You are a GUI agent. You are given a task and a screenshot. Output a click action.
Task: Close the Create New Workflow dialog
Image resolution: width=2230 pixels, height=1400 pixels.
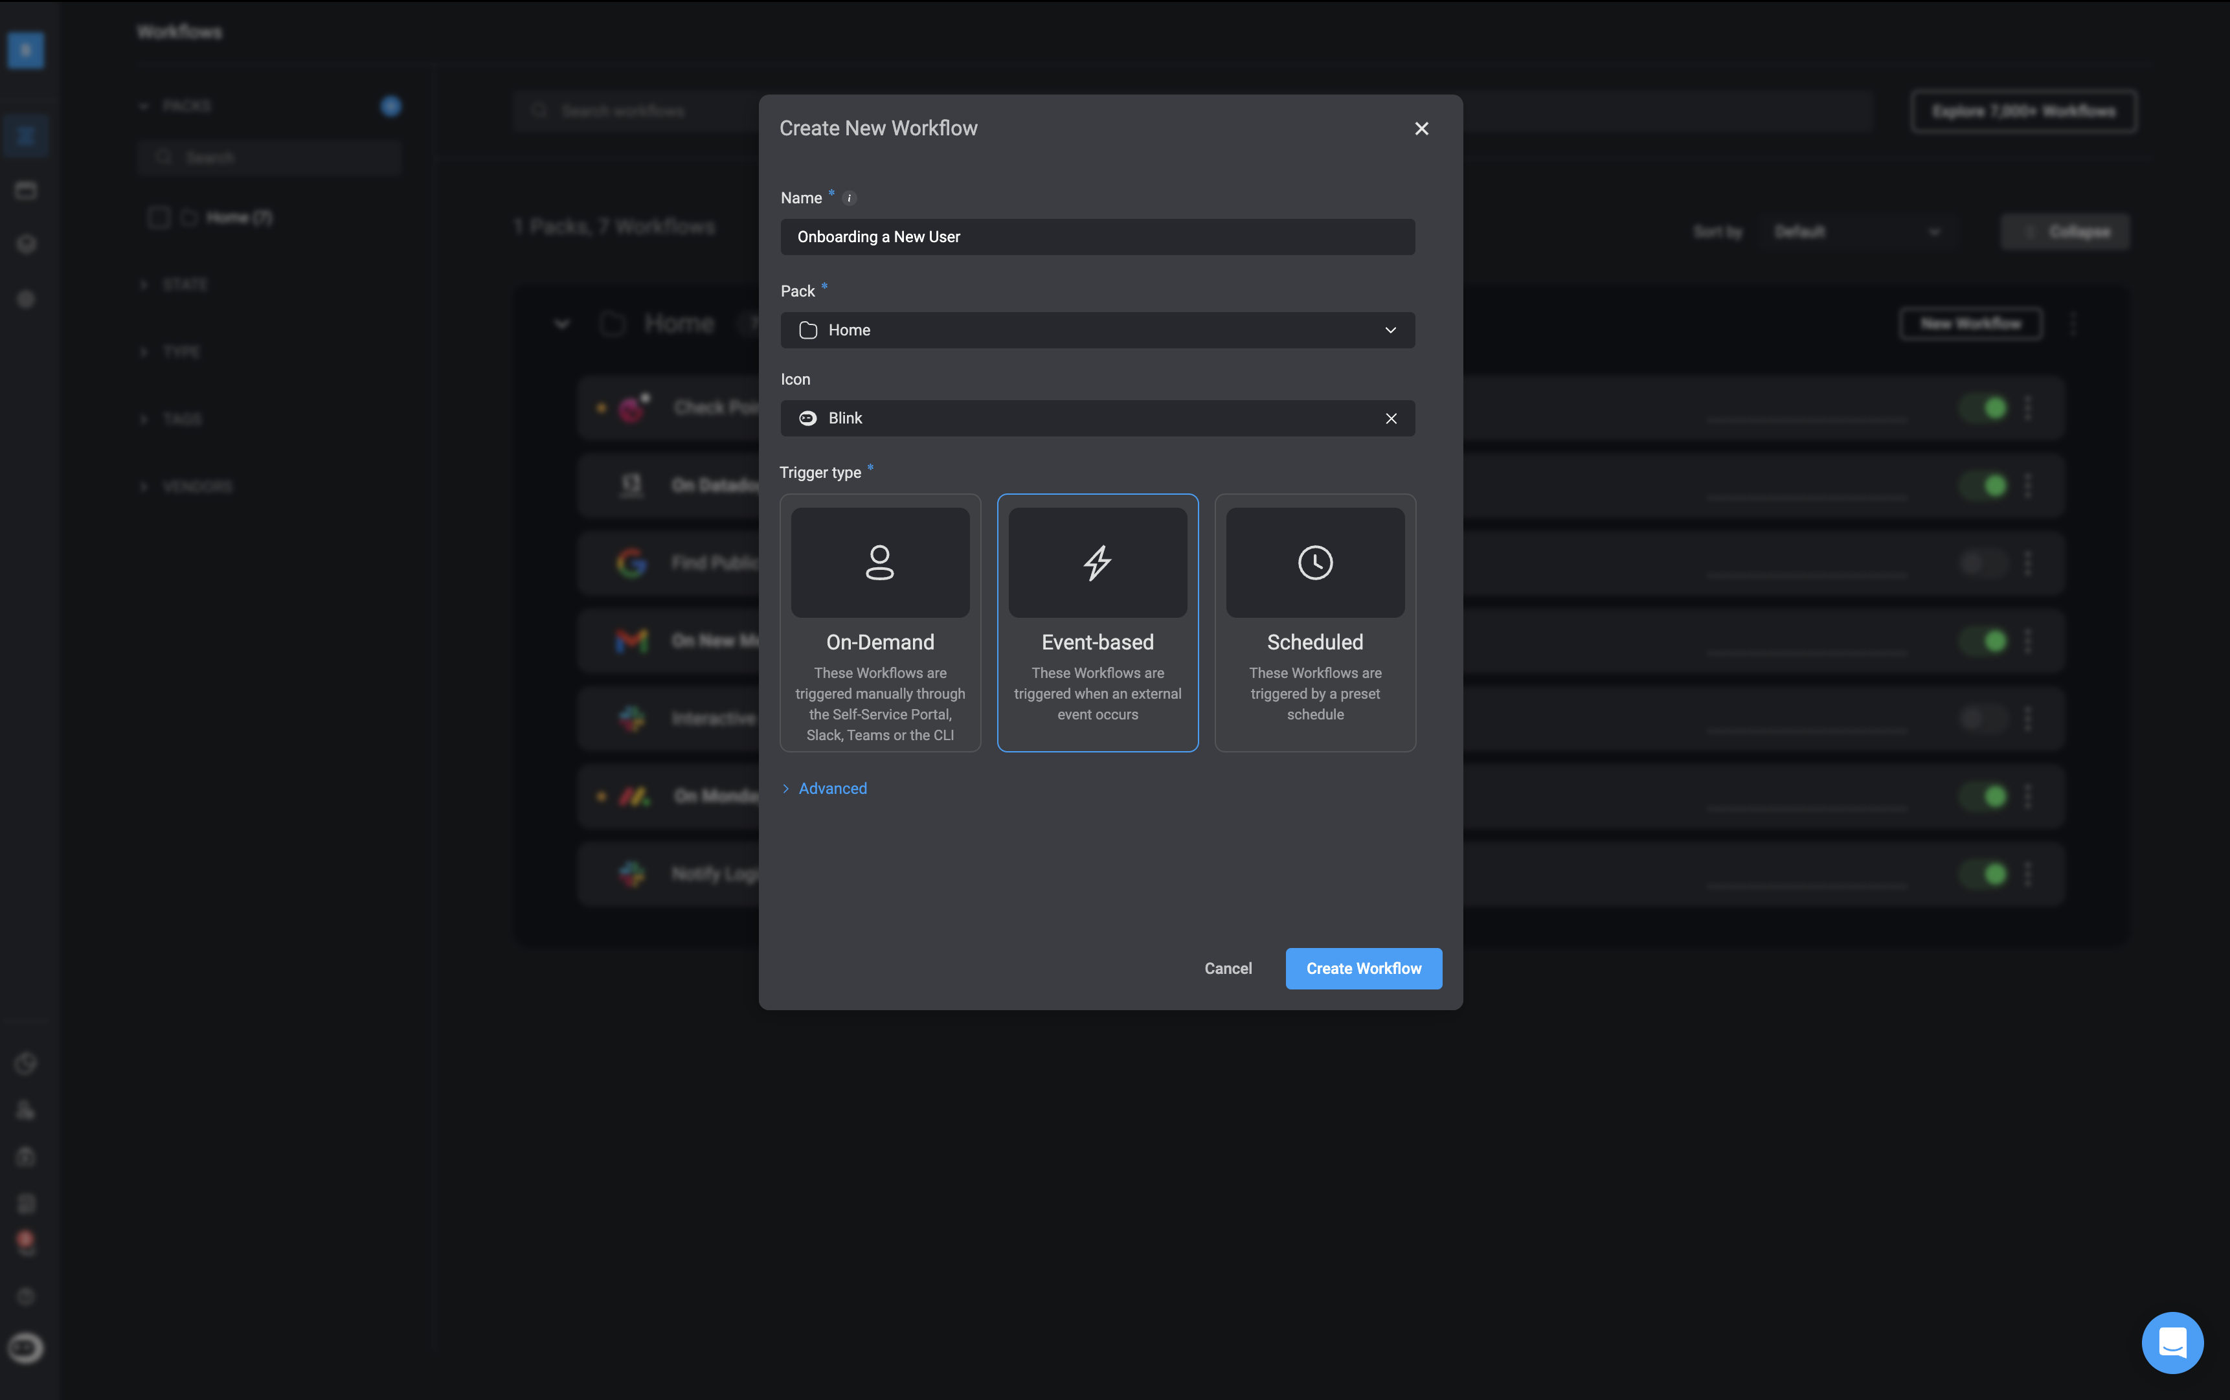(1421, 129)
